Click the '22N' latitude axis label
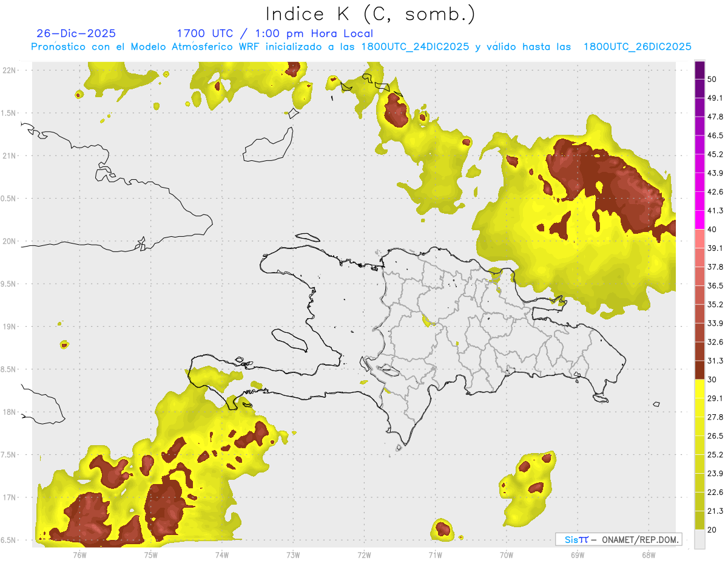Screen dimensions: 728x563 tap(9, 70)
